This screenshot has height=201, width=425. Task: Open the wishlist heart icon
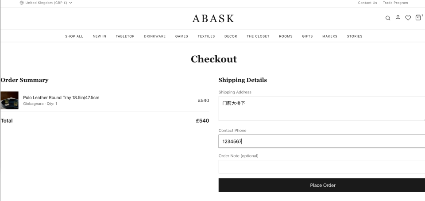(x=408, y=18)
